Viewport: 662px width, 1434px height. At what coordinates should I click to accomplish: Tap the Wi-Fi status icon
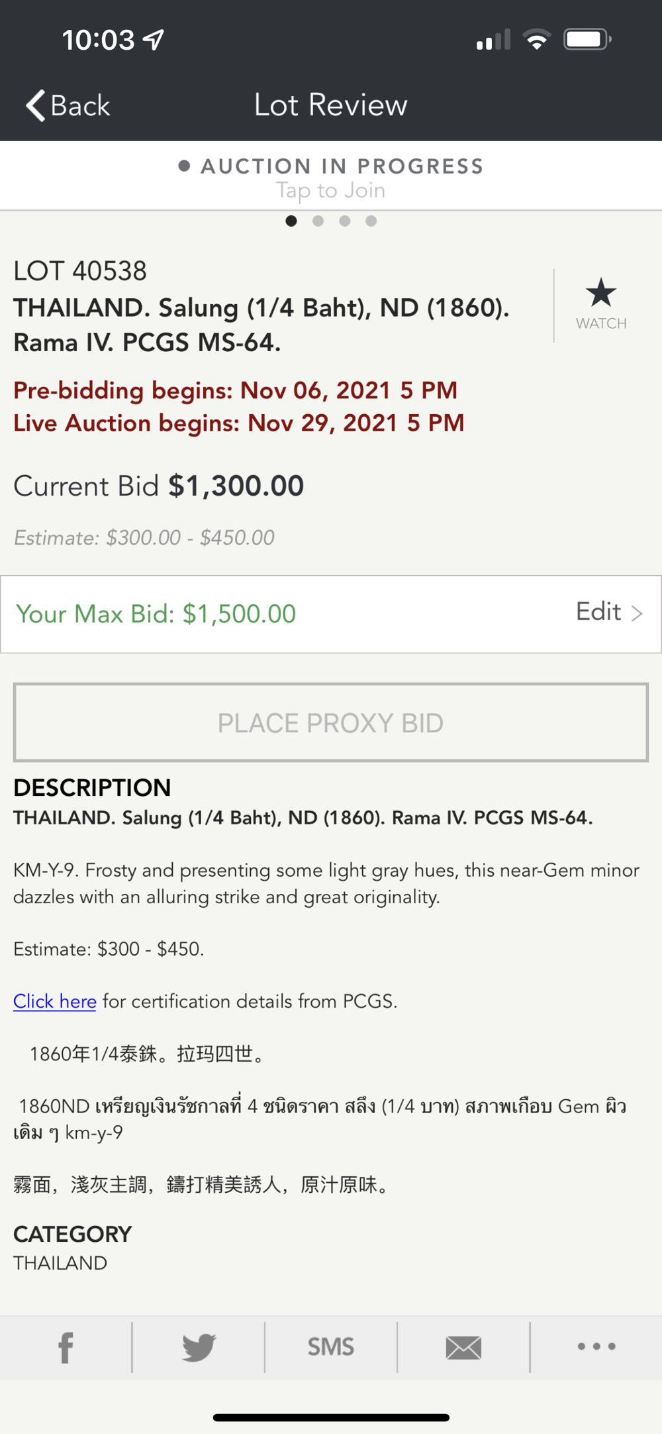[536, 40]
